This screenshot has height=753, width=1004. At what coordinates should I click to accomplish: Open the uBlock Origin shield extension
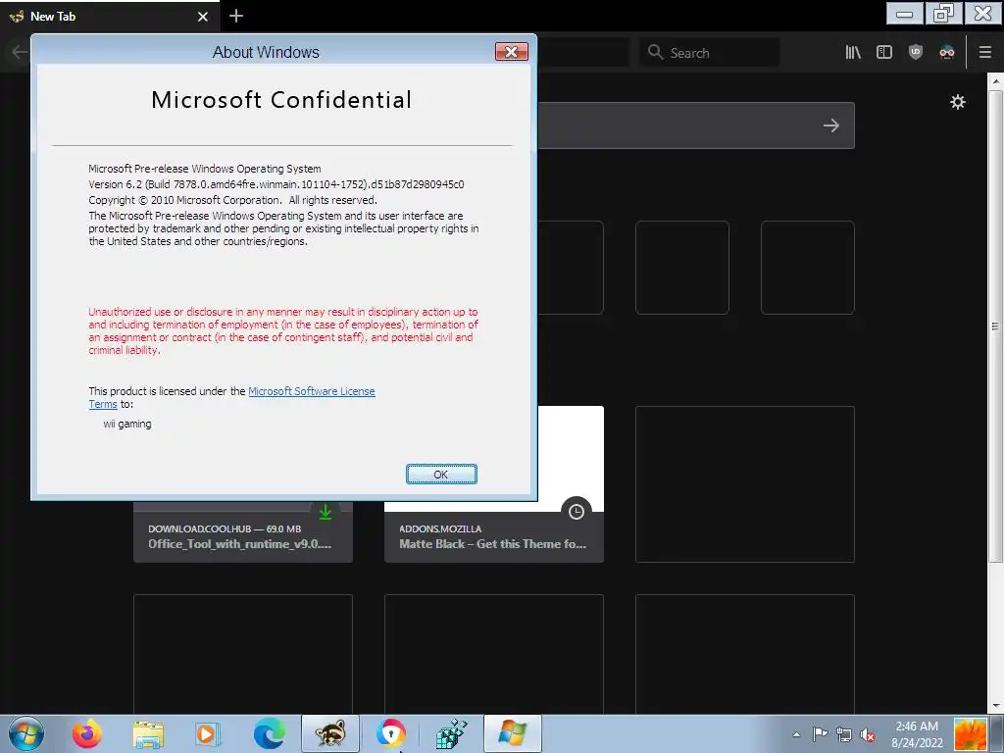click(x=916, y=53)
